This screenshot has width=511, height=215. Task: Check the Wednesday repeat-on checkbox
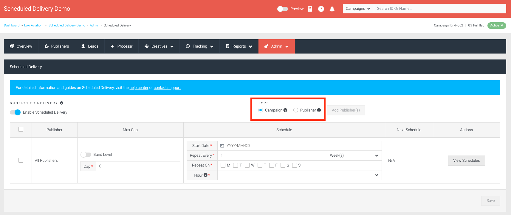coord(247,165)
